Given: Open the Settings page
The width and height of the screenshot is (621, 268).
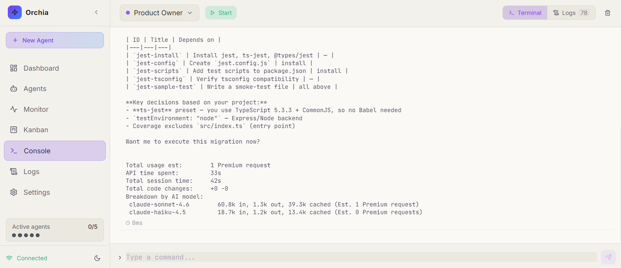Looking at the screenshot, I should 55,192.
